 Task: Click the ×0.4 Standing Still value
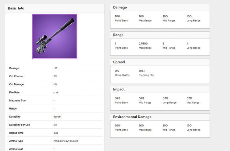(x=142, y=71)
